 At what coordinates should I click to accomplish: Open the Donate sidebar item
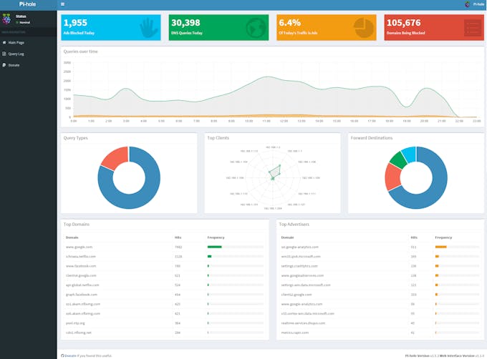(x=28, y=65)
